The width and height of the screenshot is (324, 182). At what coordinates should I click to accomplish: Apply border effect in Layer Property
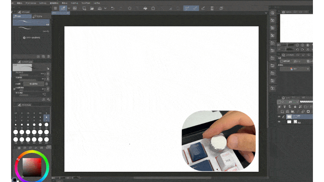pos(286,61)
